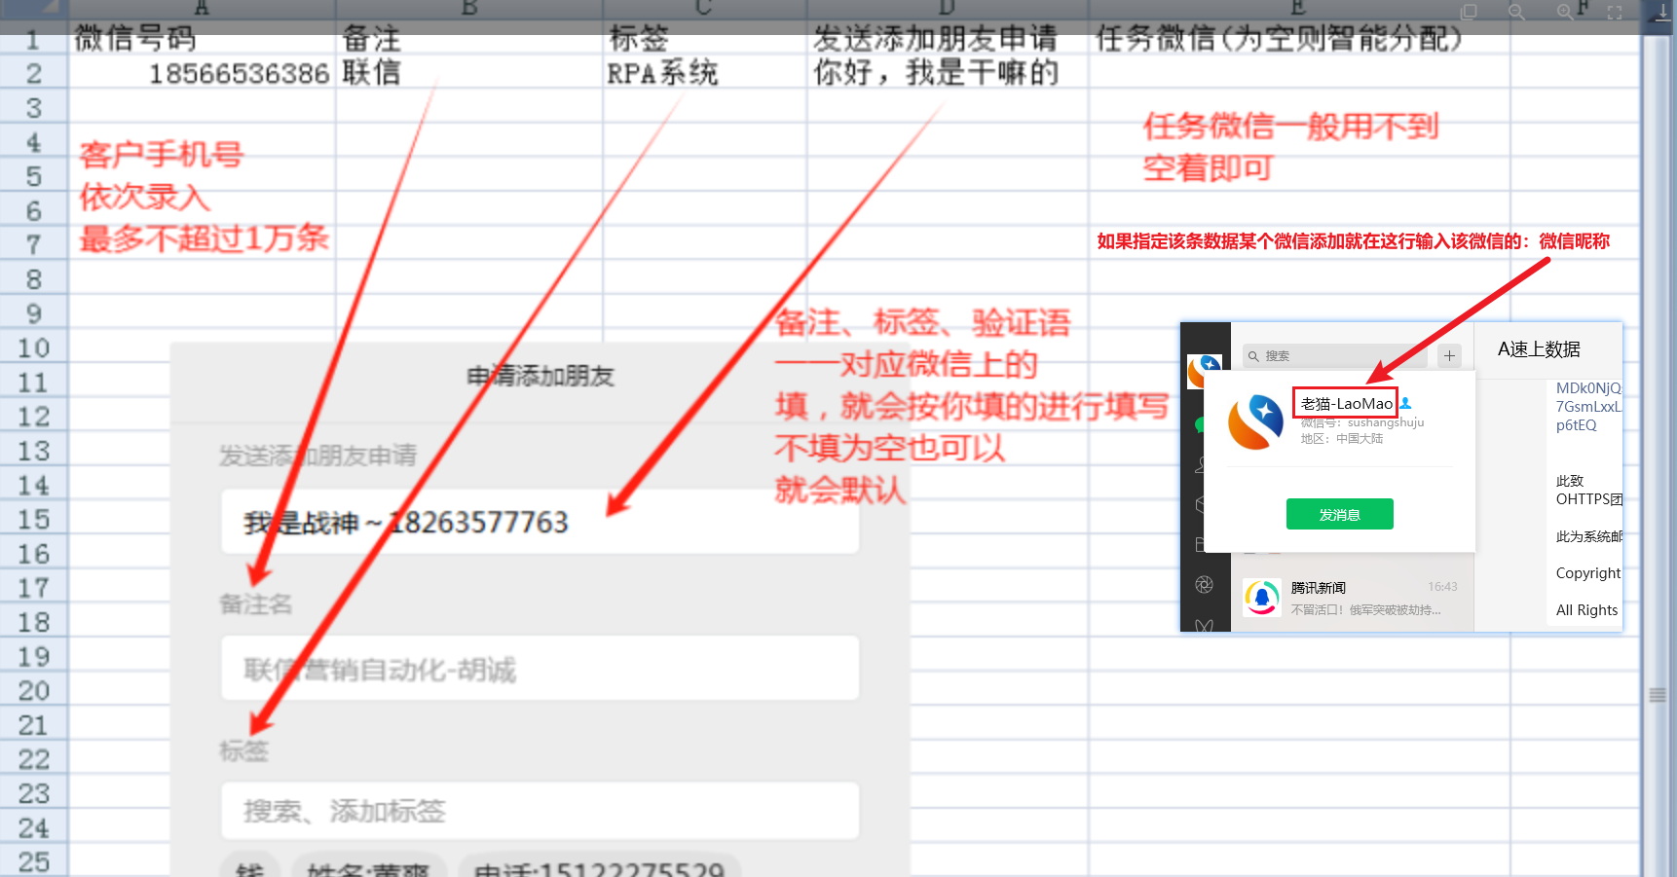Select row header 10
Image resolution: width=1677 pixels, height=877 pixels.
tap(34, 347)
